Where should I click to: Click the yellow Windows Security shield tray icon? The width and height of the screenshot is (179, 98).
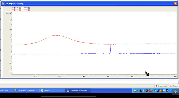click(x=135, y=91)
